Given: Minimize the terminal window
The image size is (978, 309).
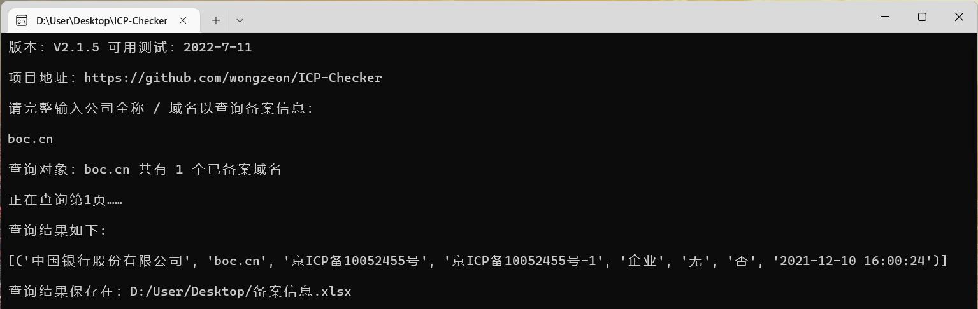Looking at the screenshot, I should pos(885,17).
